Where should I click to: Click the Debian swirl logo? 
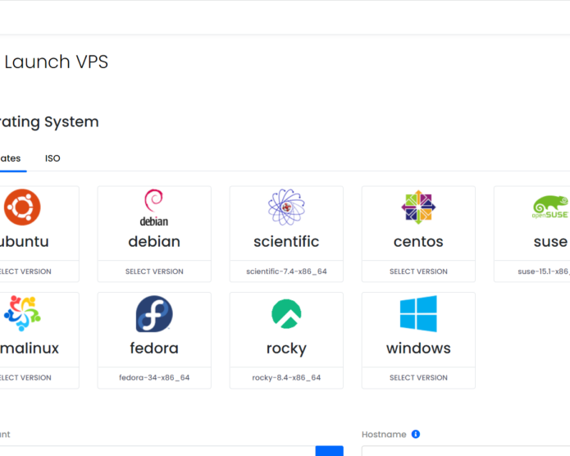point(154,207)
